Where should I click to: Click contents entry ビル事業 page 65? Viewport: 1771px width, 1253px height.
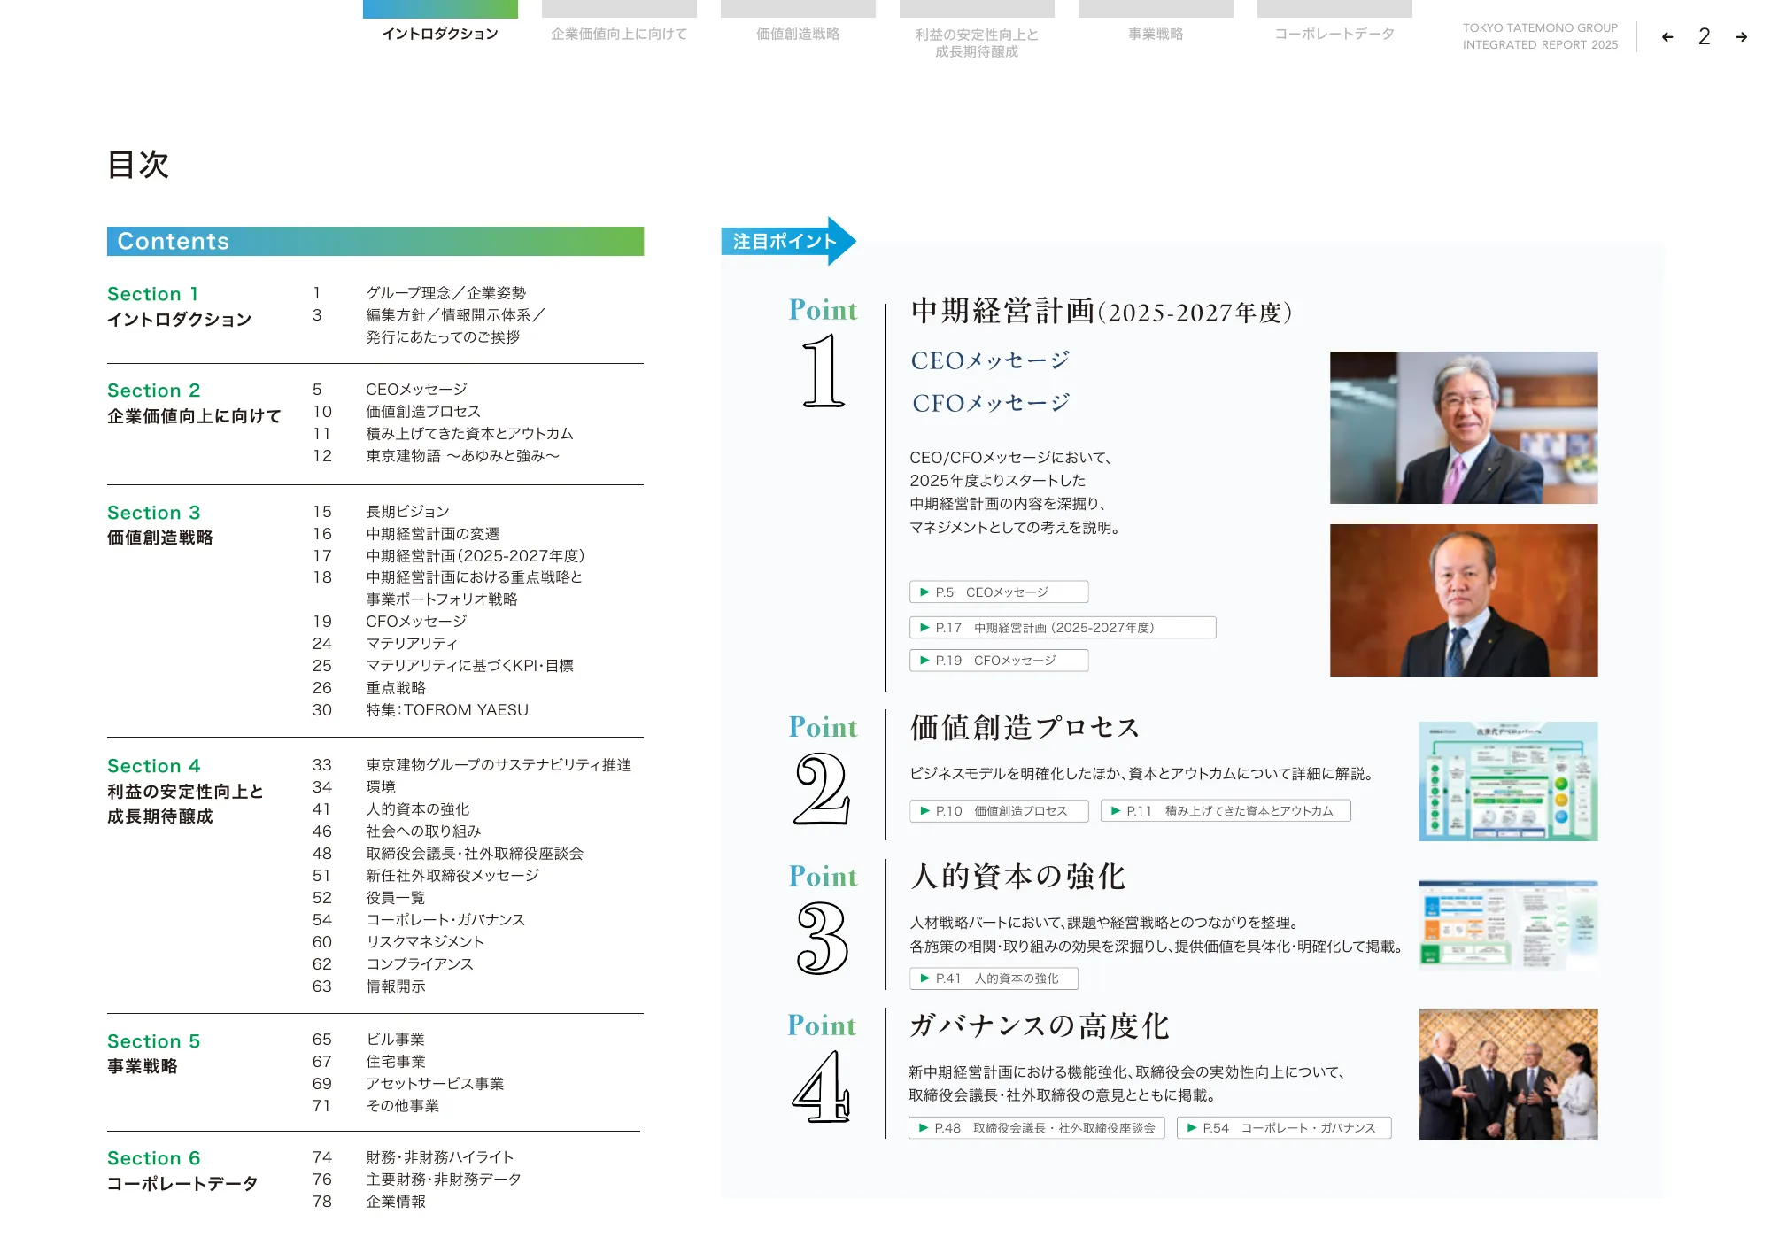coord(395,1039)
